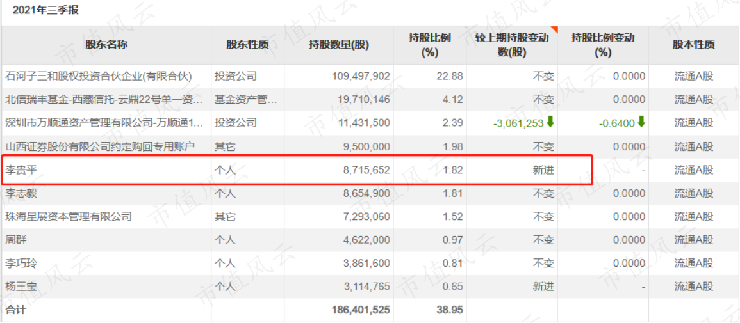Image resolution: width=740 pixels, height=323 pixels.
Task: Click the green down arrow beside -0.6400
Action: point(641,123)
